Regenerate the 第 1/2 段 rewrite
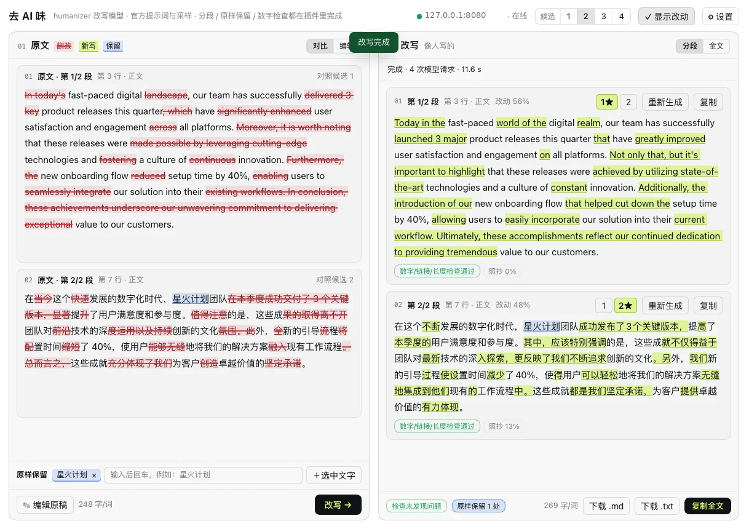 (x=665, y=102)
